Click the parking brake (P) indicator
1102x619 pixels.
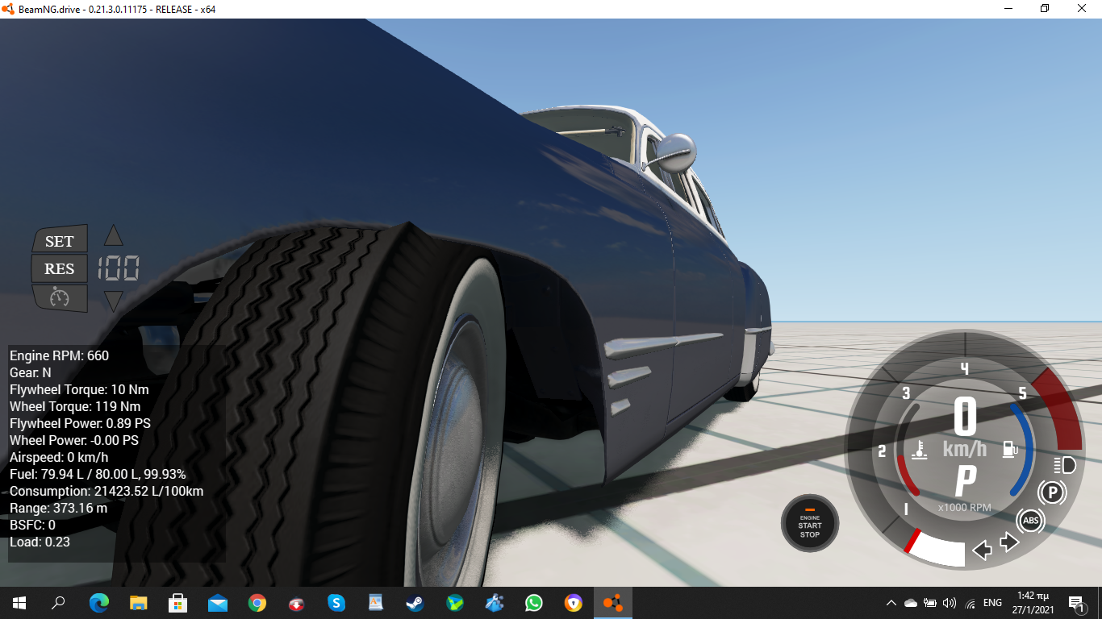pos(1052,492)
